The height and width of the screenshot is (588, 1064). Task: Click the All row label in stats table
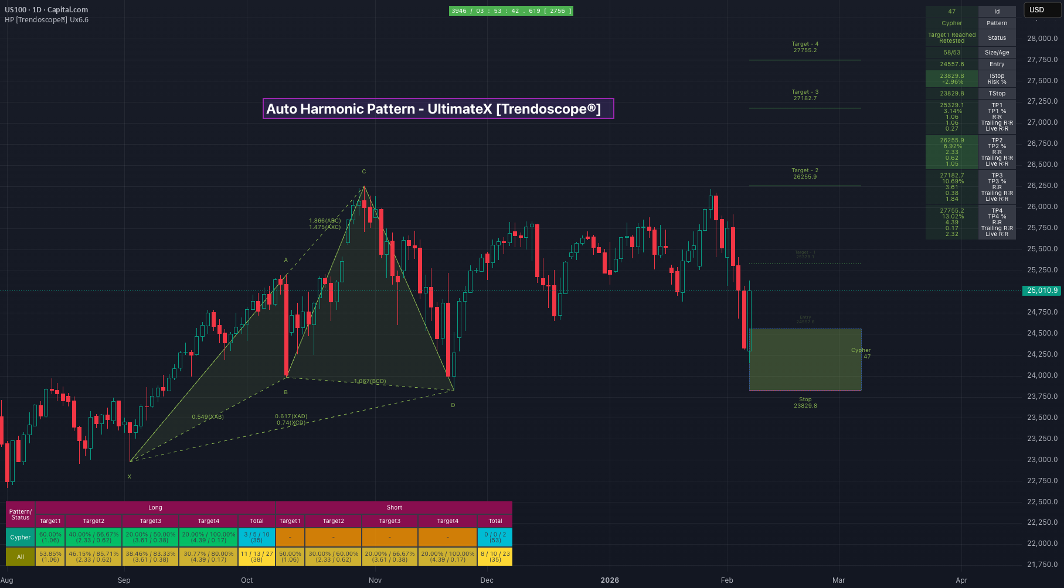point(21,556)
